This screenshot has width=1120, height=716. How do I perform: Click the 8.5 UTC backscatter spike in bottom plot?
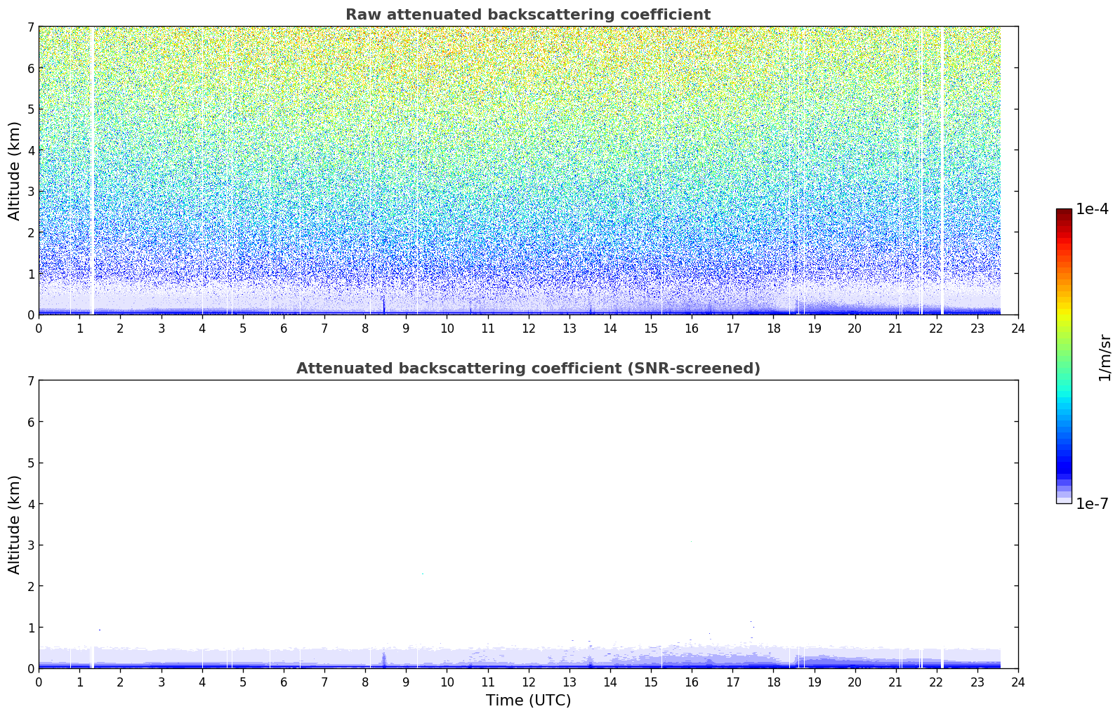tap(384, 660)
